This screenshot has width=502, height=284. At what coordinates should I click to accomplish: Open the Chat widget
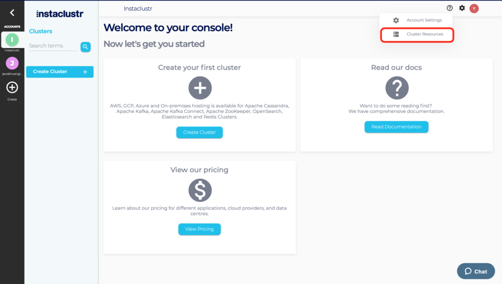point(476,271)
